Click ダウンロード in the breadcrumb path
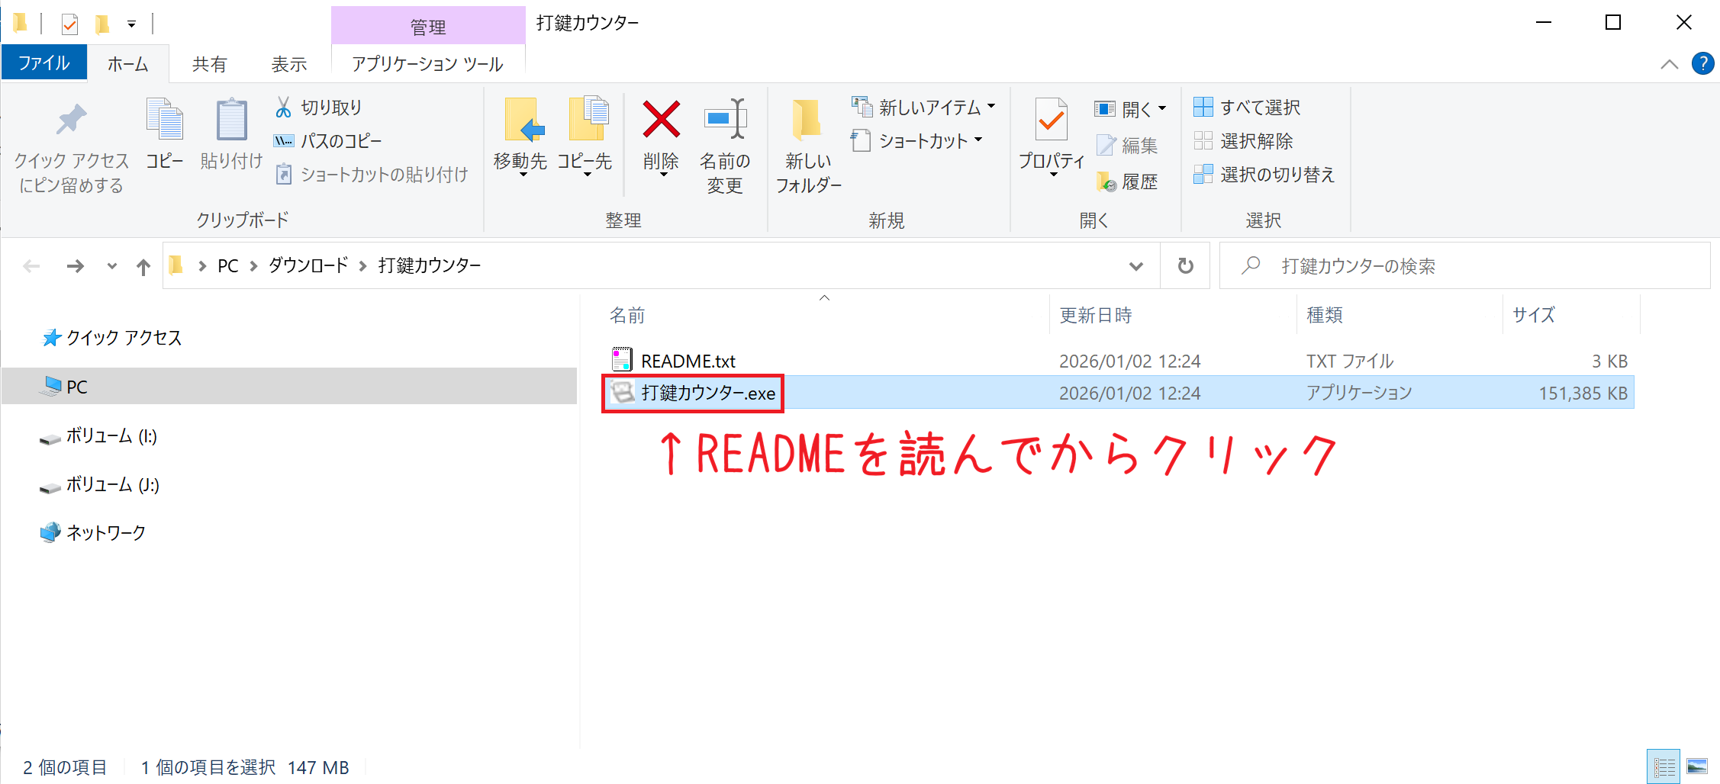 [308, 265]
